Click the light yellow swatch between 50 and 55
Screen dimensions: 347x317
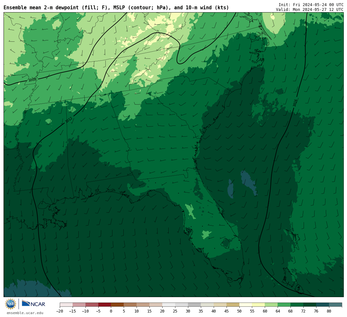click(246, 305)
